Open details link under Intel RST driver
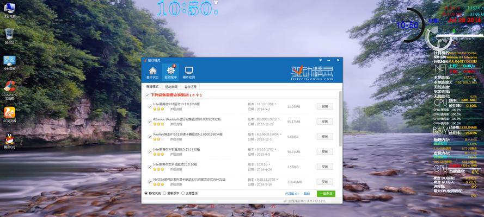Viewport: 484px width, 217px height. click(176, 109)
